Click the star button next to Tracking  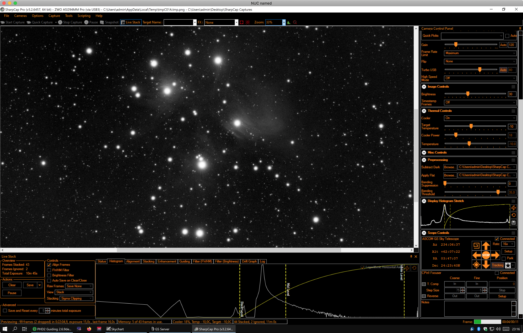pyautogui.click(x=508, y=265)
